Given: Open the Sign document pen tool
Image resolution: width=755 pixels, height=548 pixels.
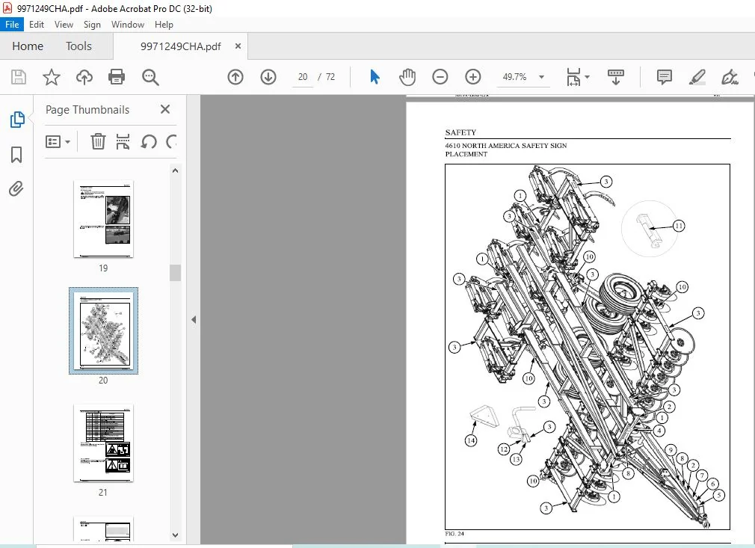Looking at the screenshot, I should click(x=730, y=77).
